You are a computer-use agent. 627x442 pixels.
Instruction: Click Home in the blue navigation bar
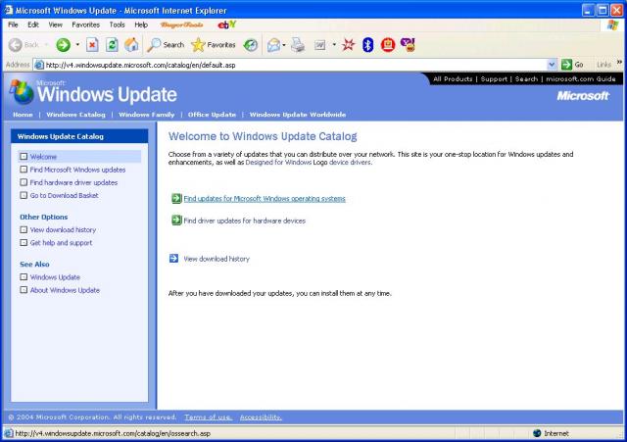(23, 115)
